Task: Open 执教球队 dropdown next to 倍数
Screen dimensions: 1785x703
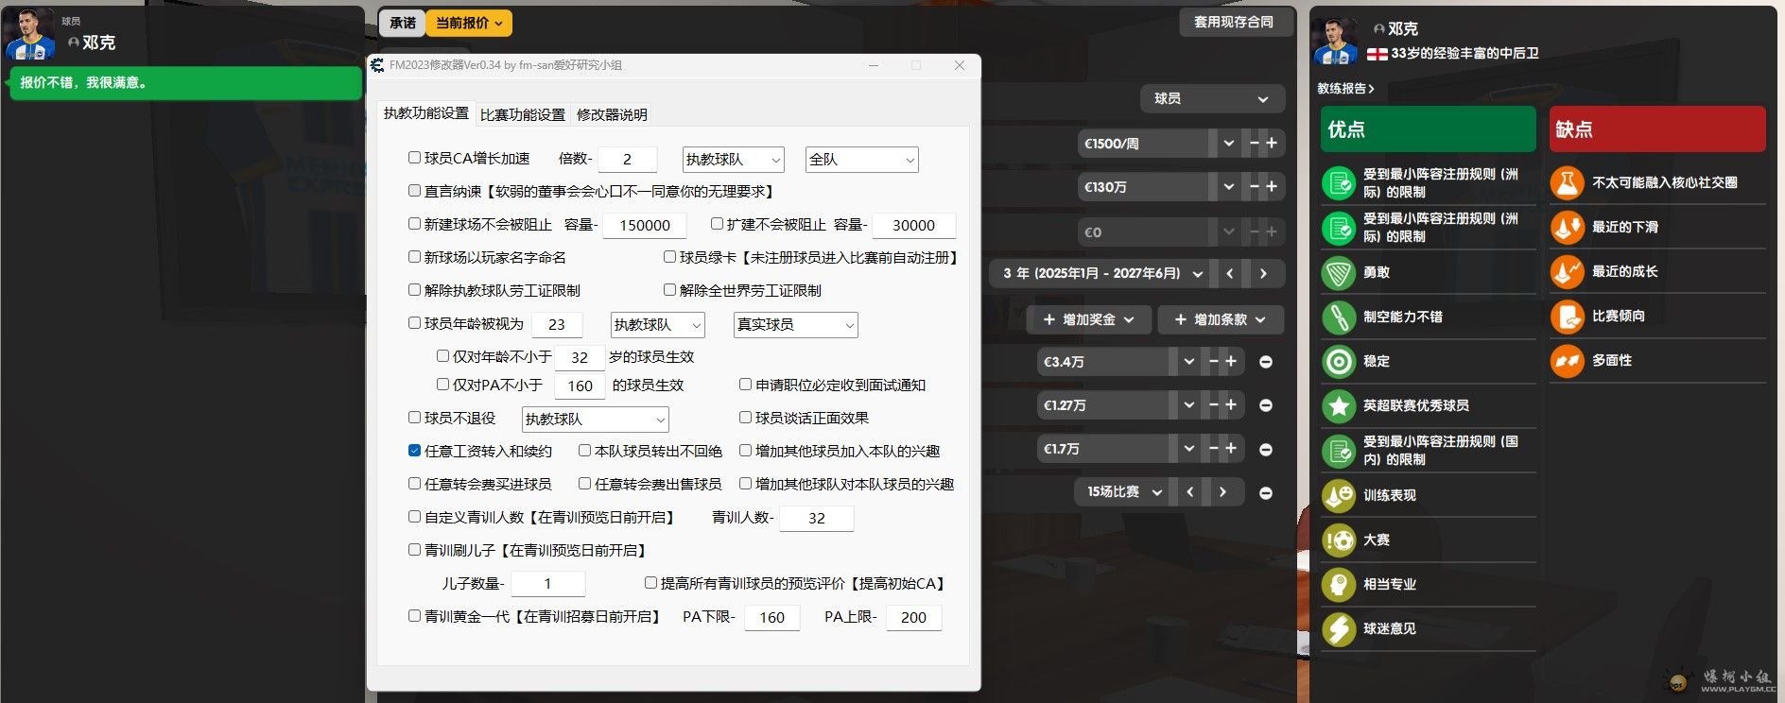Action: [x=733, y=160]
